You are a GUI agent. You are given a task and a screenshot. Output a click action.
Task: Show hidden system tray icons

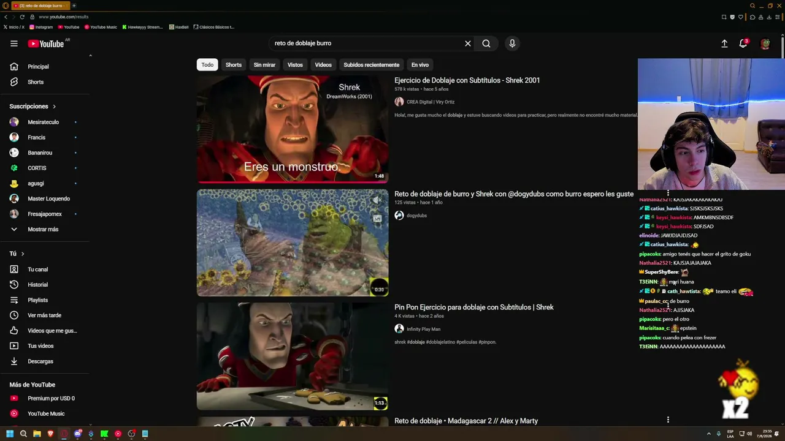pos(709,434)
